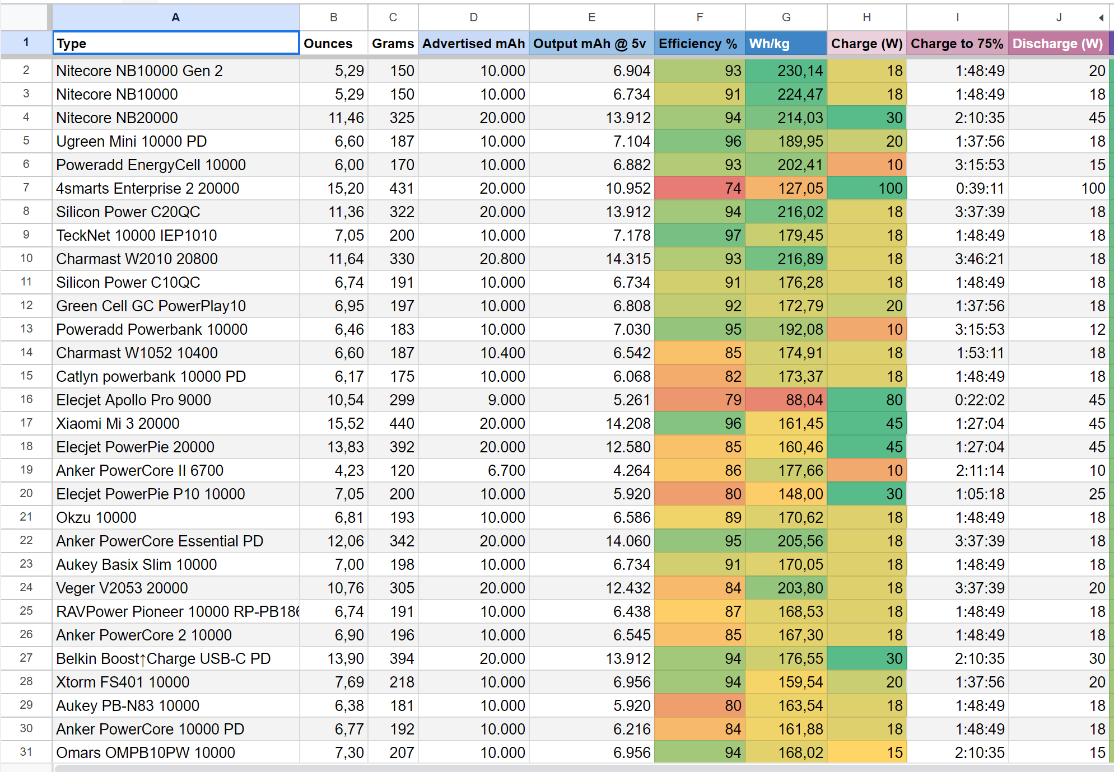Select the green Charge cell showing 100
1114x772 pixels.
(866, 188)
